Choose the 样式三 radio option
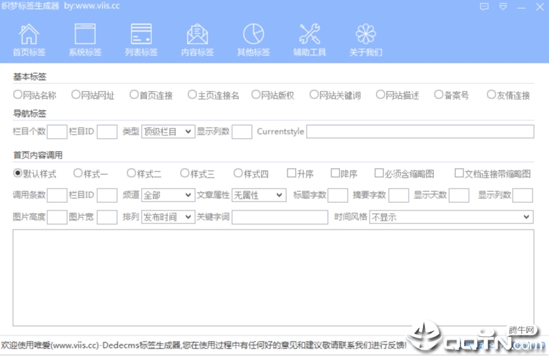The image size is (549, 356). [x=185, y=173]
